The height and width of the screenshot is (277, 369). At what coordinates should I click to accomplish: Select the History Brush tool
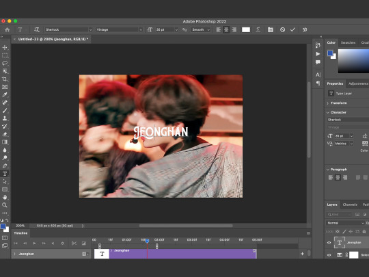[x=5, y=127]
